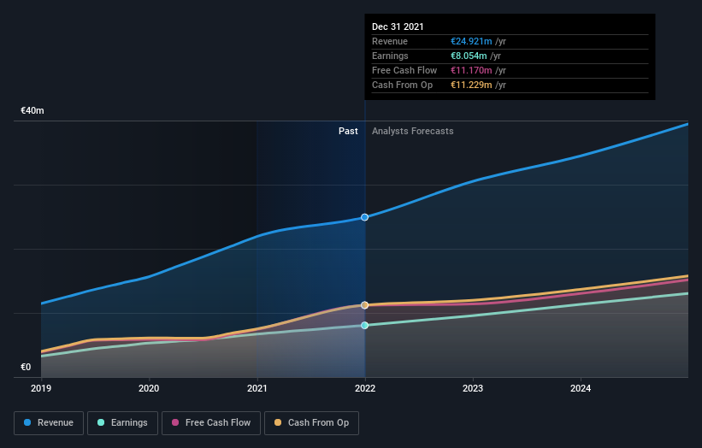The width and height of the screenshot is (702, 448).
Task: Click the Cash From Op data point marker at 2022
Action: click(365, 304)
